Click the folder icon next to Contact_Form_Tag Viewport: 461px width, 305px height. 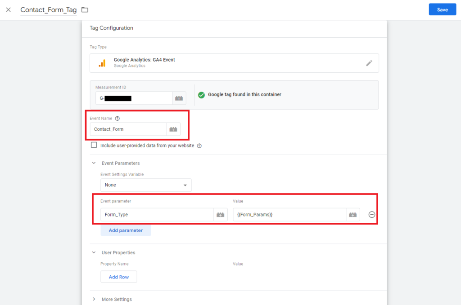[85, 10]
